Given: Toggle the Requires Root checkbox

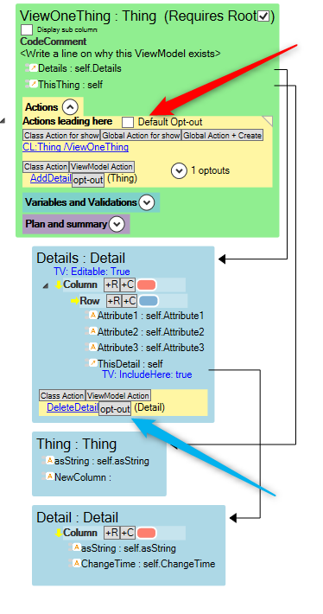Looking at the screenshot, I should [263, 16].
